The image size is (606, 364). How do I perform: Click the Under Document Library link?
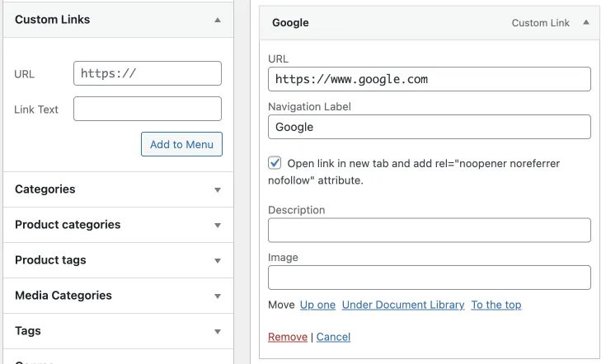[x=403, y=305]
